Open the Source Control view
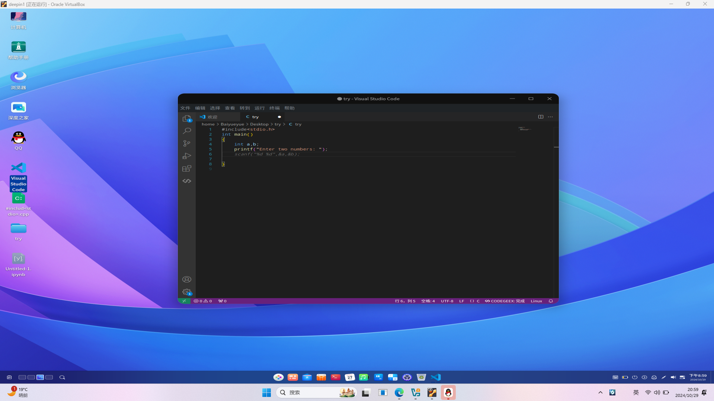The height and width of the screenshot is (401, 714). (187, 143)
